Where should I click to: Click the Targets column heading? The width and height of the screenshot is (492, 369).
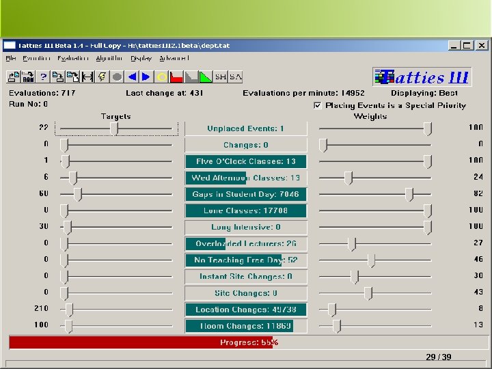[x=115, y=116]
